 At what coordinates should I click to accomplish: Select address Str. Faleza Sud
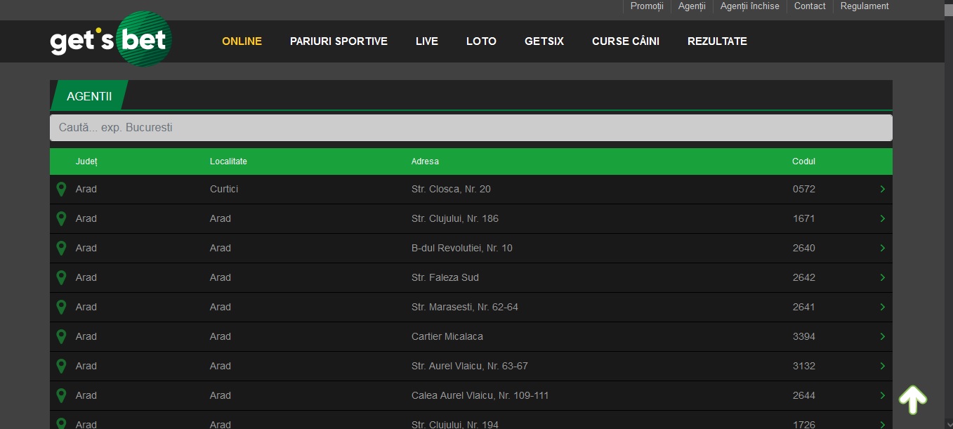tap(445, 277)
